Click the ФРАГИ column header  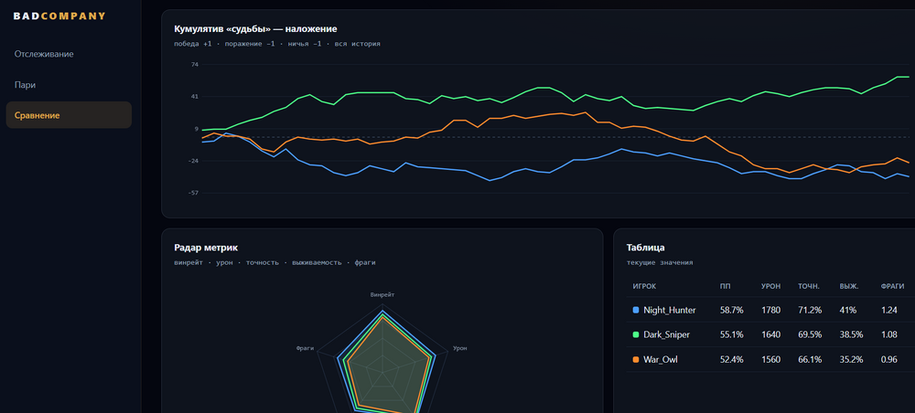[891, 287]
